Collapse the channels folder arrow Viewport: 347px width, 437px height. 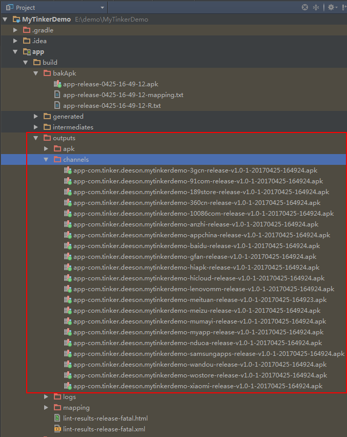(46, 160)
